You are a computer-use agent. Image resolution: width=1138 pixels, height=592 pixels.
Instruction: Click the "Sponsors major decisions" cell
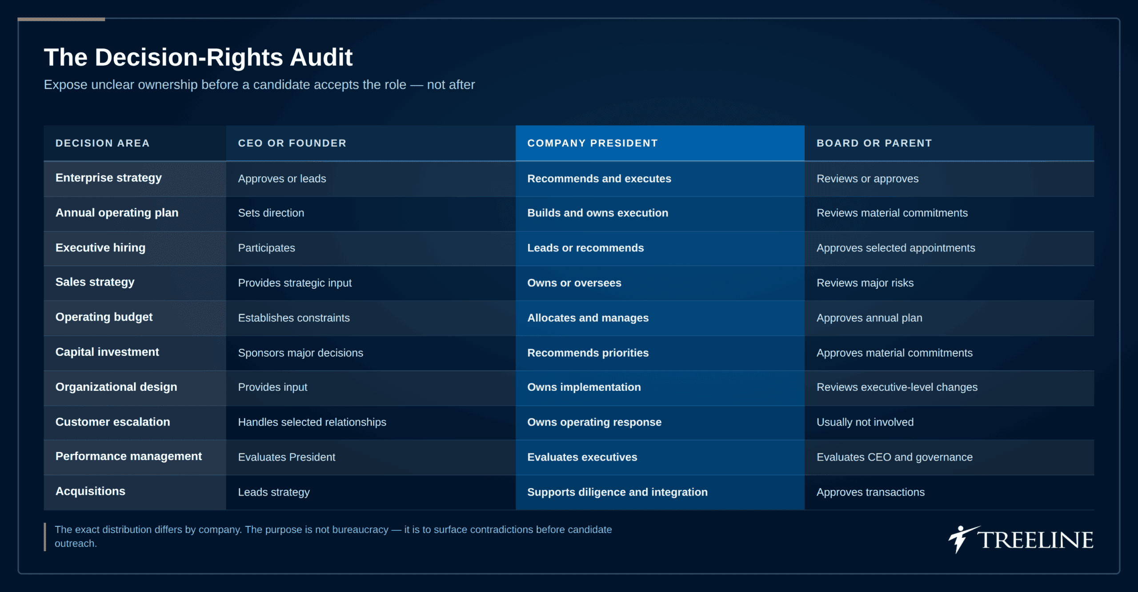[x=371, y=353]
